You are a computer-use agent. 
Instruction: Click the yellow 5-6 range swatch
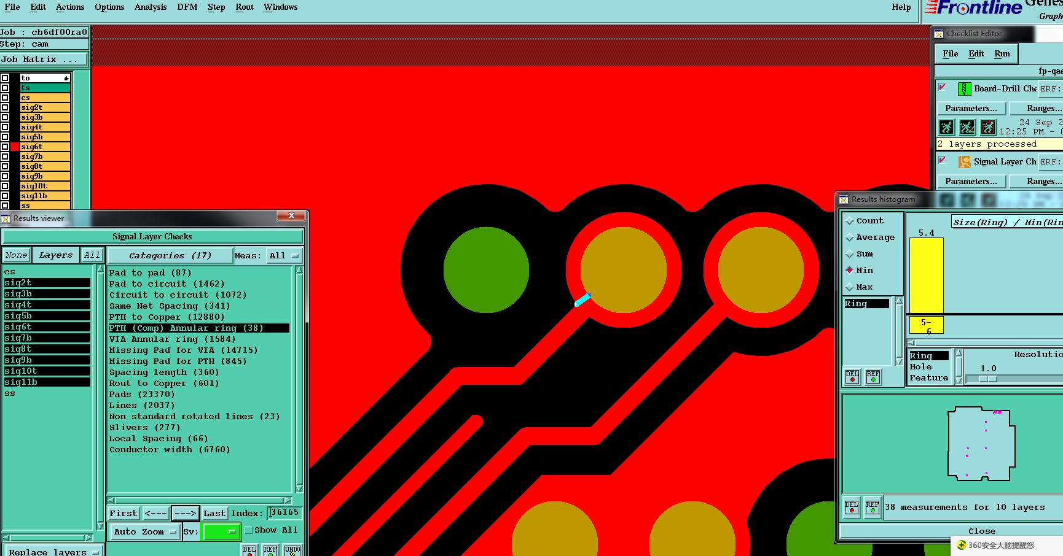point(927,325)
